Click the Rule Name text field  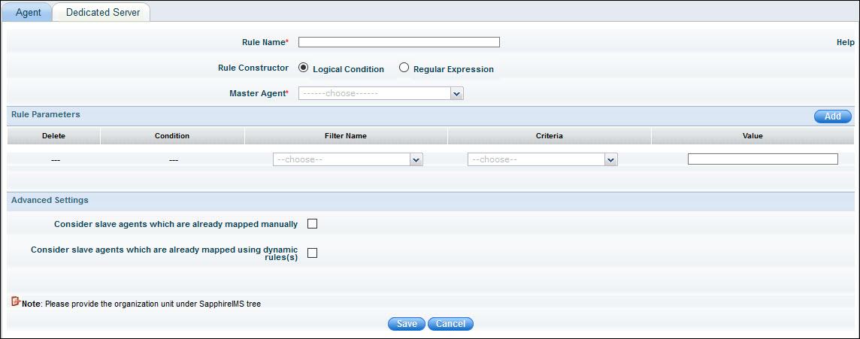pos(398,42)
